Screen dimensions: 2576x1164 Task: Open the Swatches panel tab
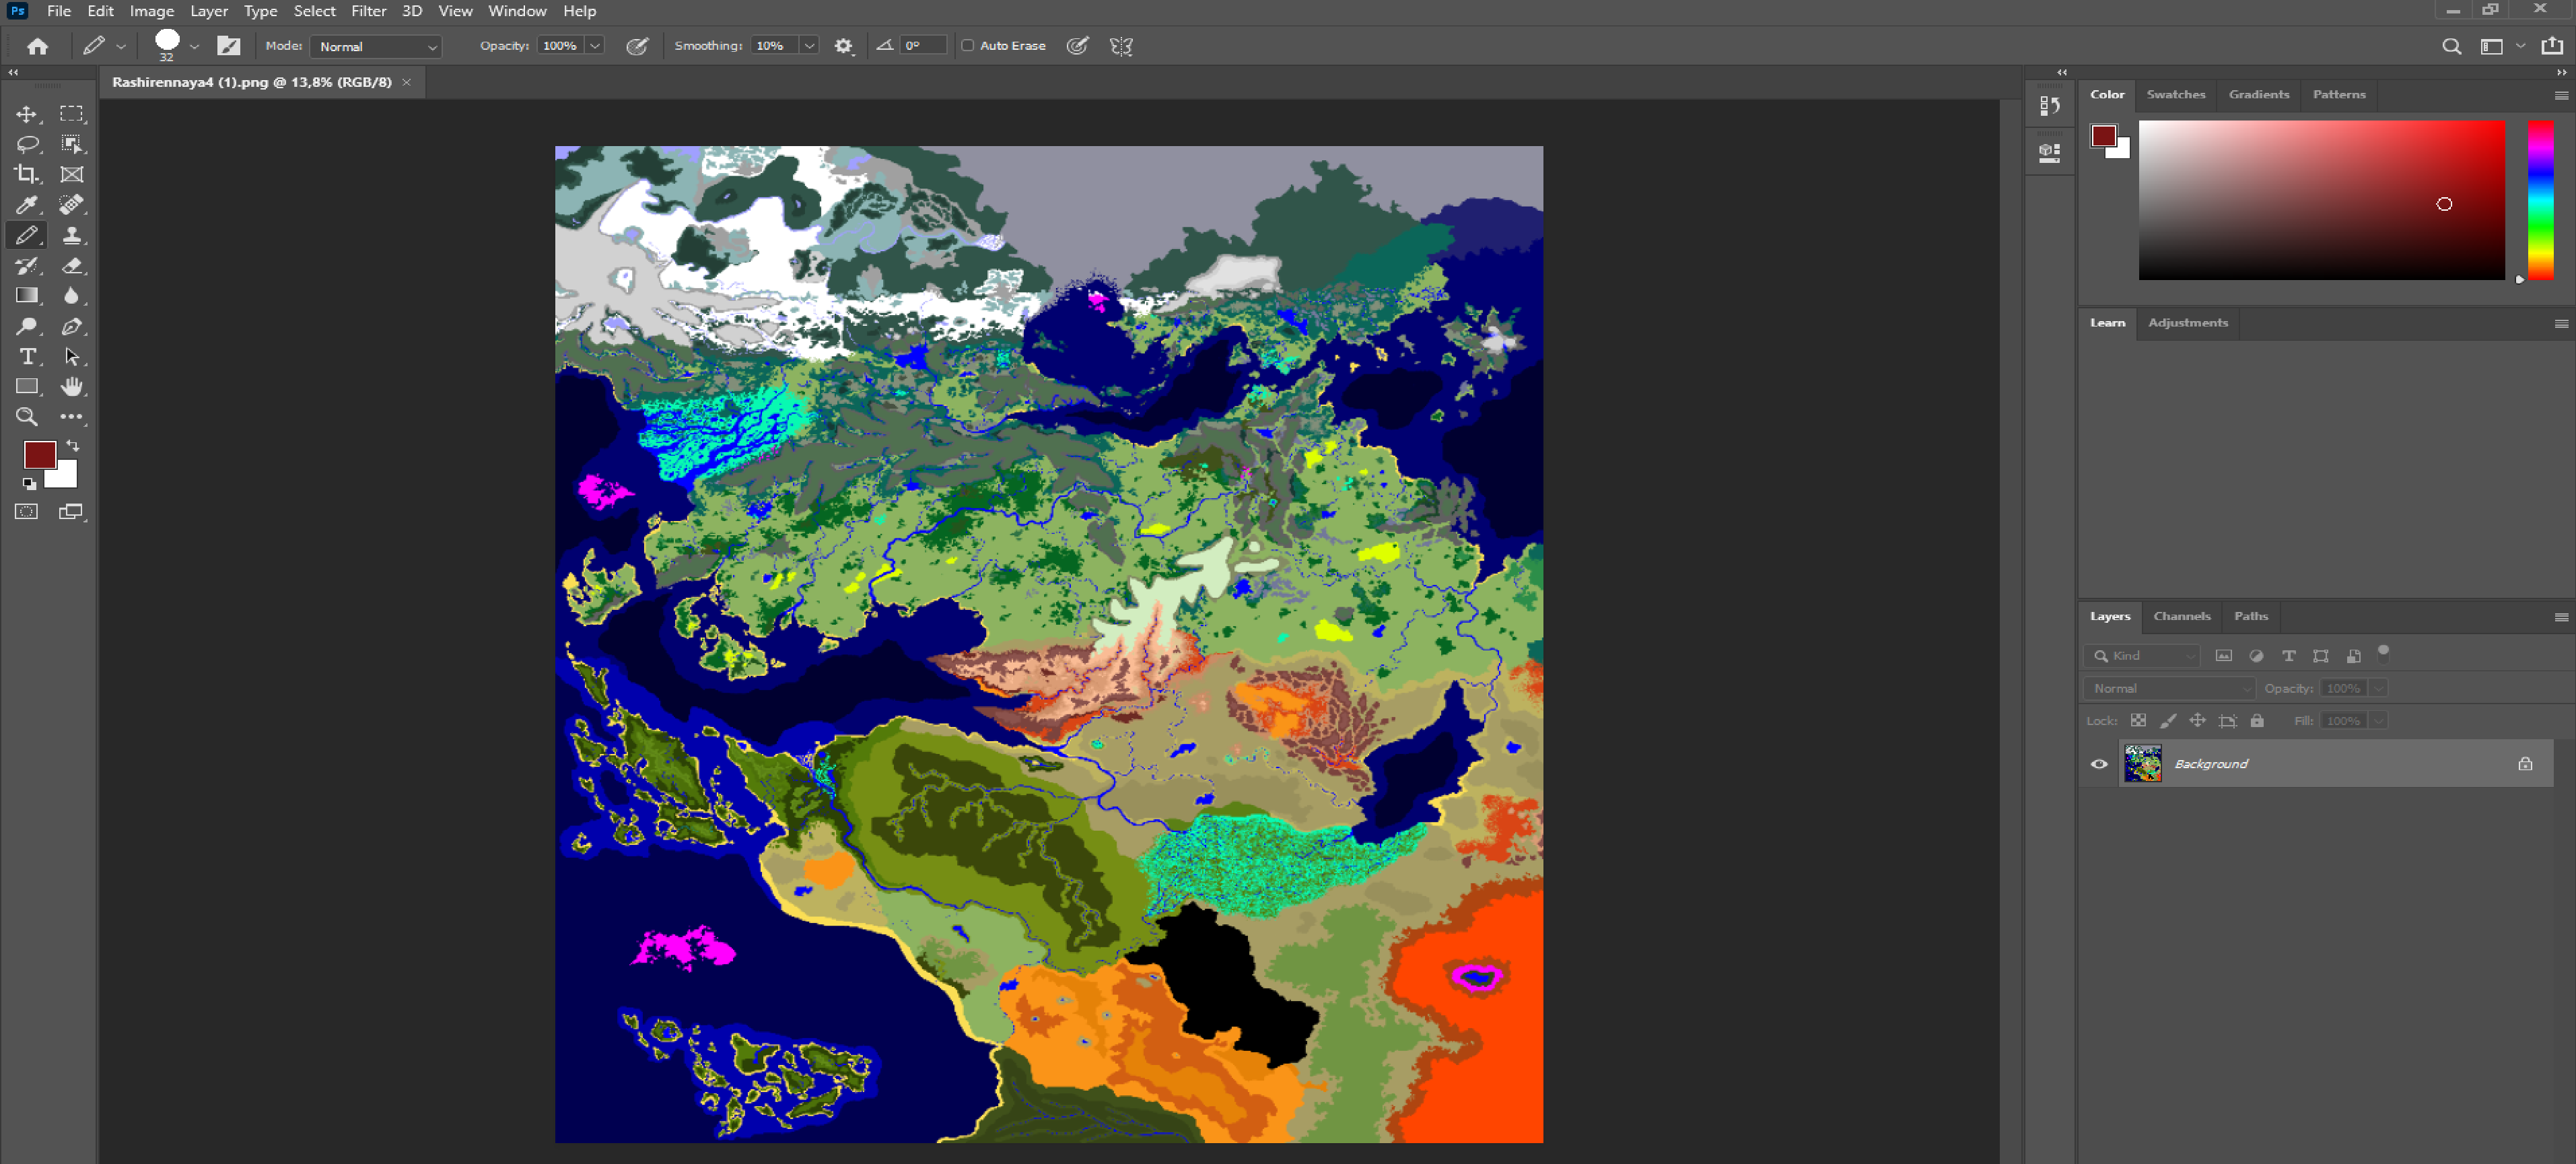[x=2175, y=94]
